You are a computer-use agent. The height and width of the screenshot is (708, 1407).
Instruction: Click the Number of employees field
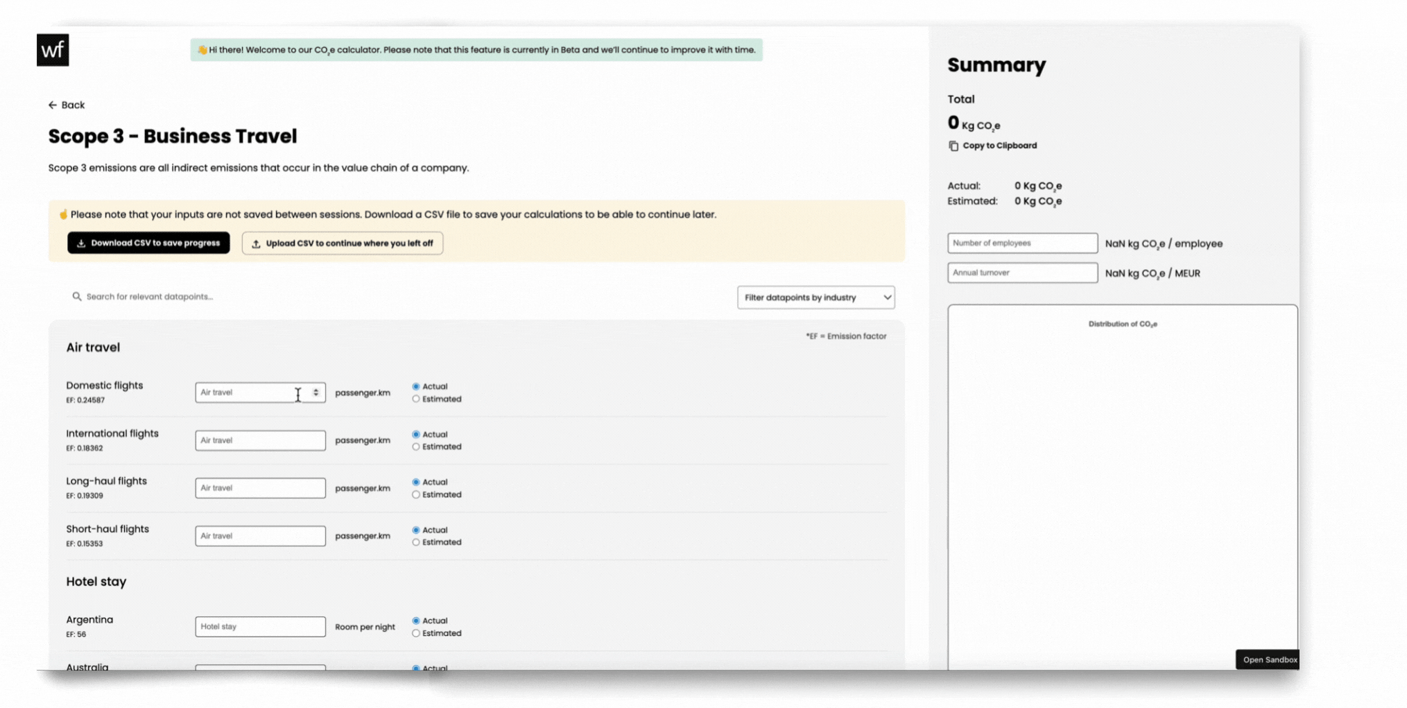point(1021,243)
